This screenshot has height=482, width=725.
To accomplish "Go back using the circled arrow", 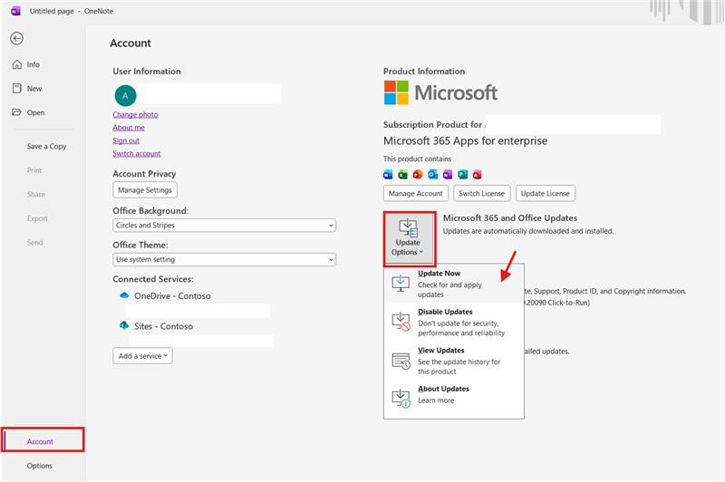I will click(x=16, y=38).
